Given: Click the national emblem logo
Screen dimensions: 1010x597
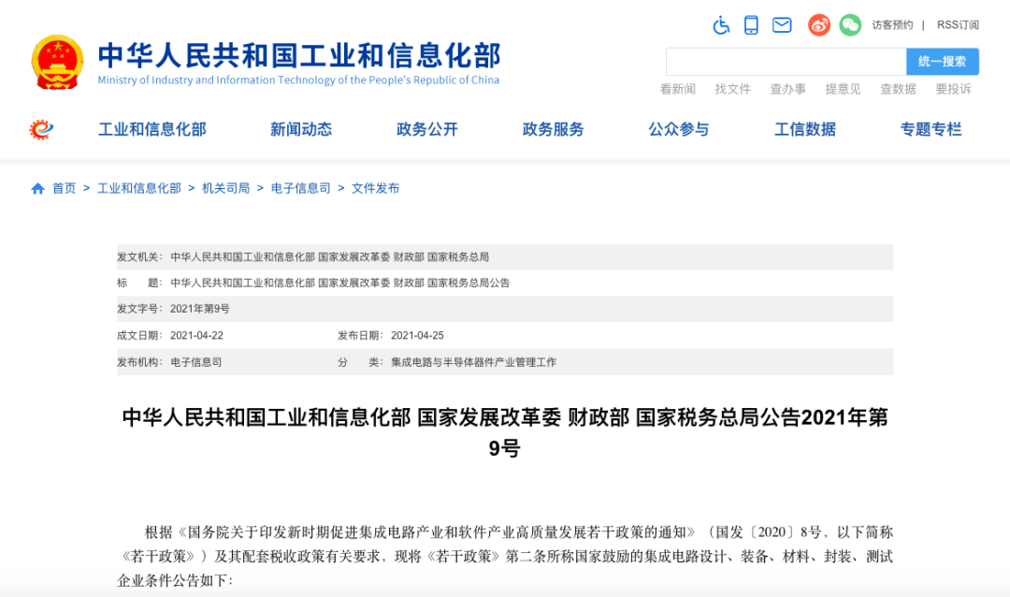Looking at the screenshot, I should point(57,62).
